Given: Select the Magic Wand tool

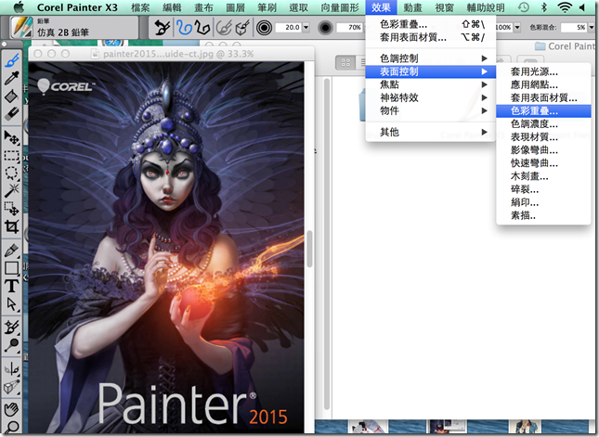Looking at the screenshot, I should pyautogui.click(x=11, y=190).
